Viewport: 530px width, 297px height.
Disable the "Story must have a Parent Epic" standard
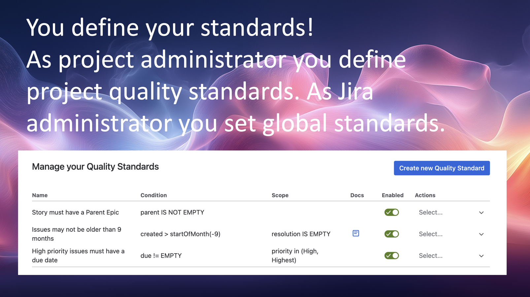pos(391,212)
